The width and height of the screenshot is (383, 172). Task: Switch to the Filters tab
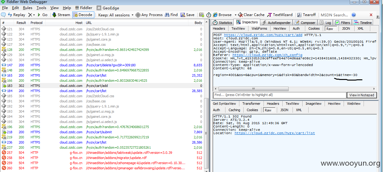(x=342, y=22)
